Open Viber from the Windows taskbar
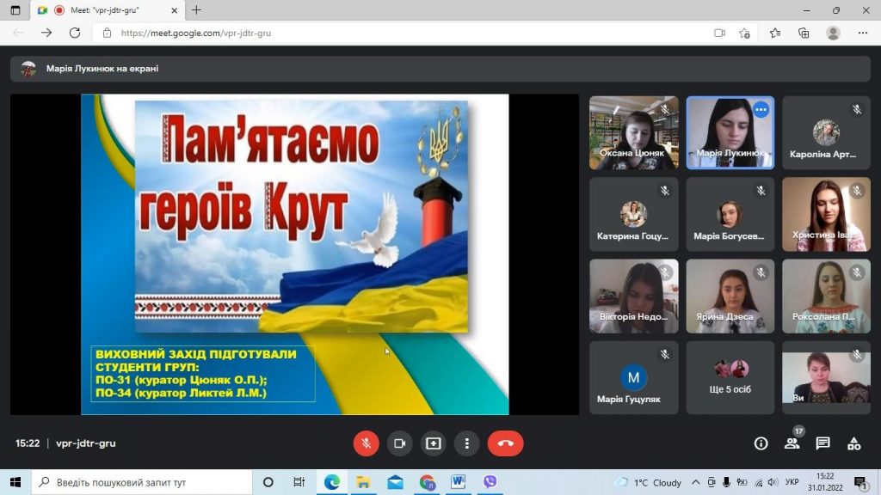 [490, 482]
